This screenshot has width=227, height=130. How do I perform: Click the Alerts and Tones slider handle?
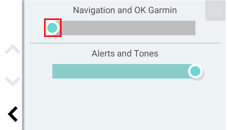(x=195, y=71)
